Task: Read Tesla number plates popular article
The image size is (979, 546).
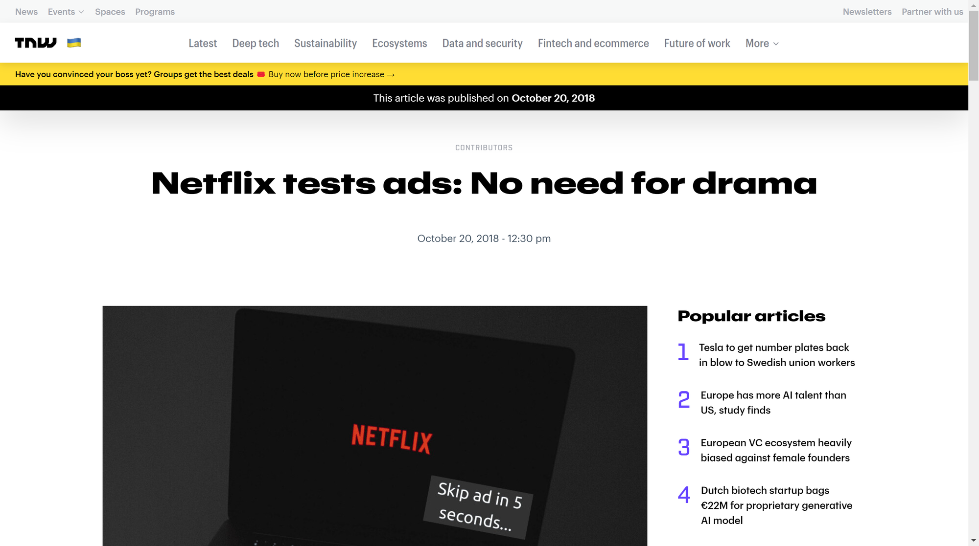Action: tap(776, 355)
